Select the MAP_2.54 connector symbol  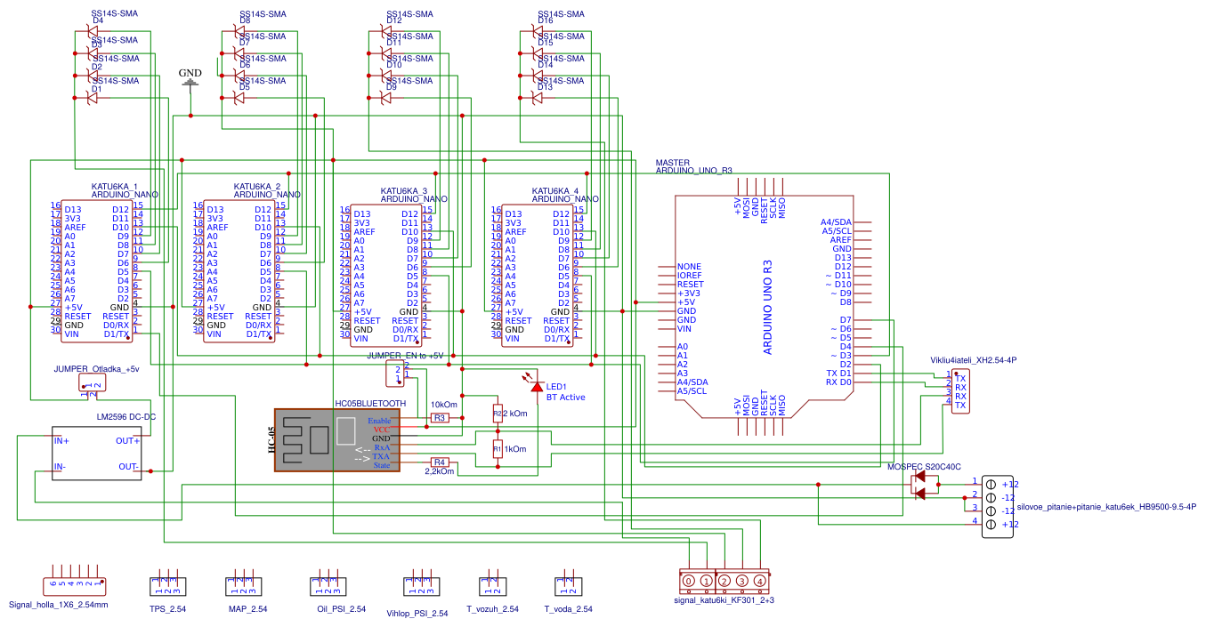(x=245, y=585)
